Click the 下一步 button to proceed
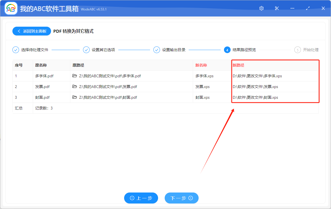This screenshot has width=331, height=209. (x=181, y=198)
